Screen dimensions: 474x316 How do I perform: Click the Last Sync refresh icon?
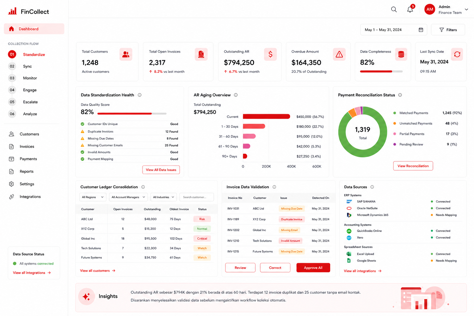tap(457, 54)
